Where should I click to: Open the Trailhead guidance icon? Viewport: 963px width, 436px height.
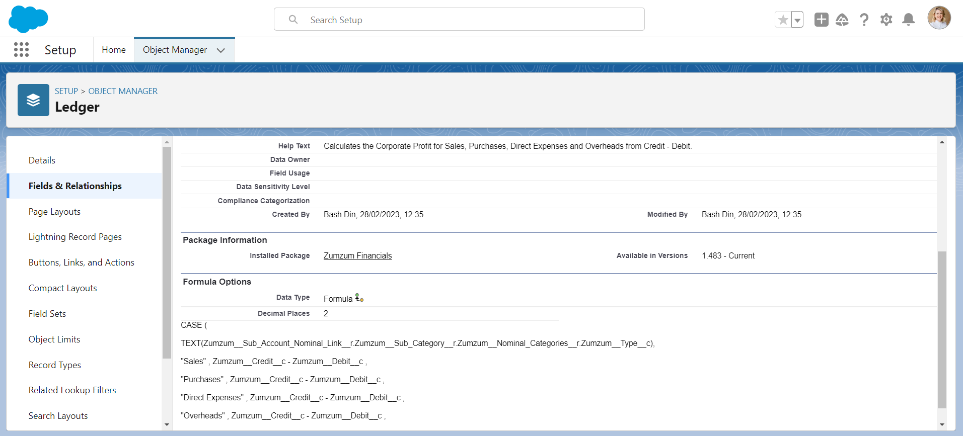842,20
